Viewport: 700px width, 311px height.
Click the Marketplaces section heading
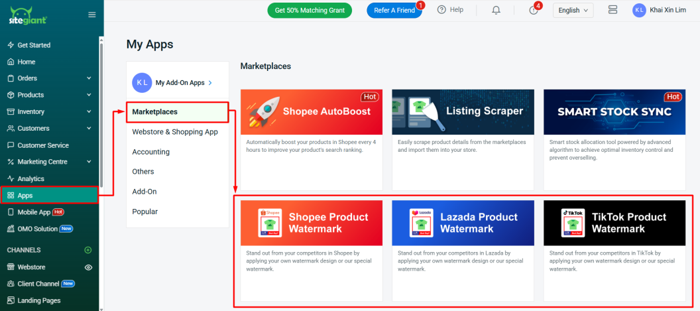tap(266, 66)
